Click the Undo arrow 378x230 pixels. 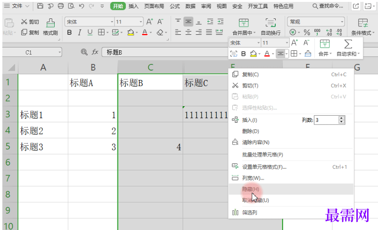click(x=82, y=6)
